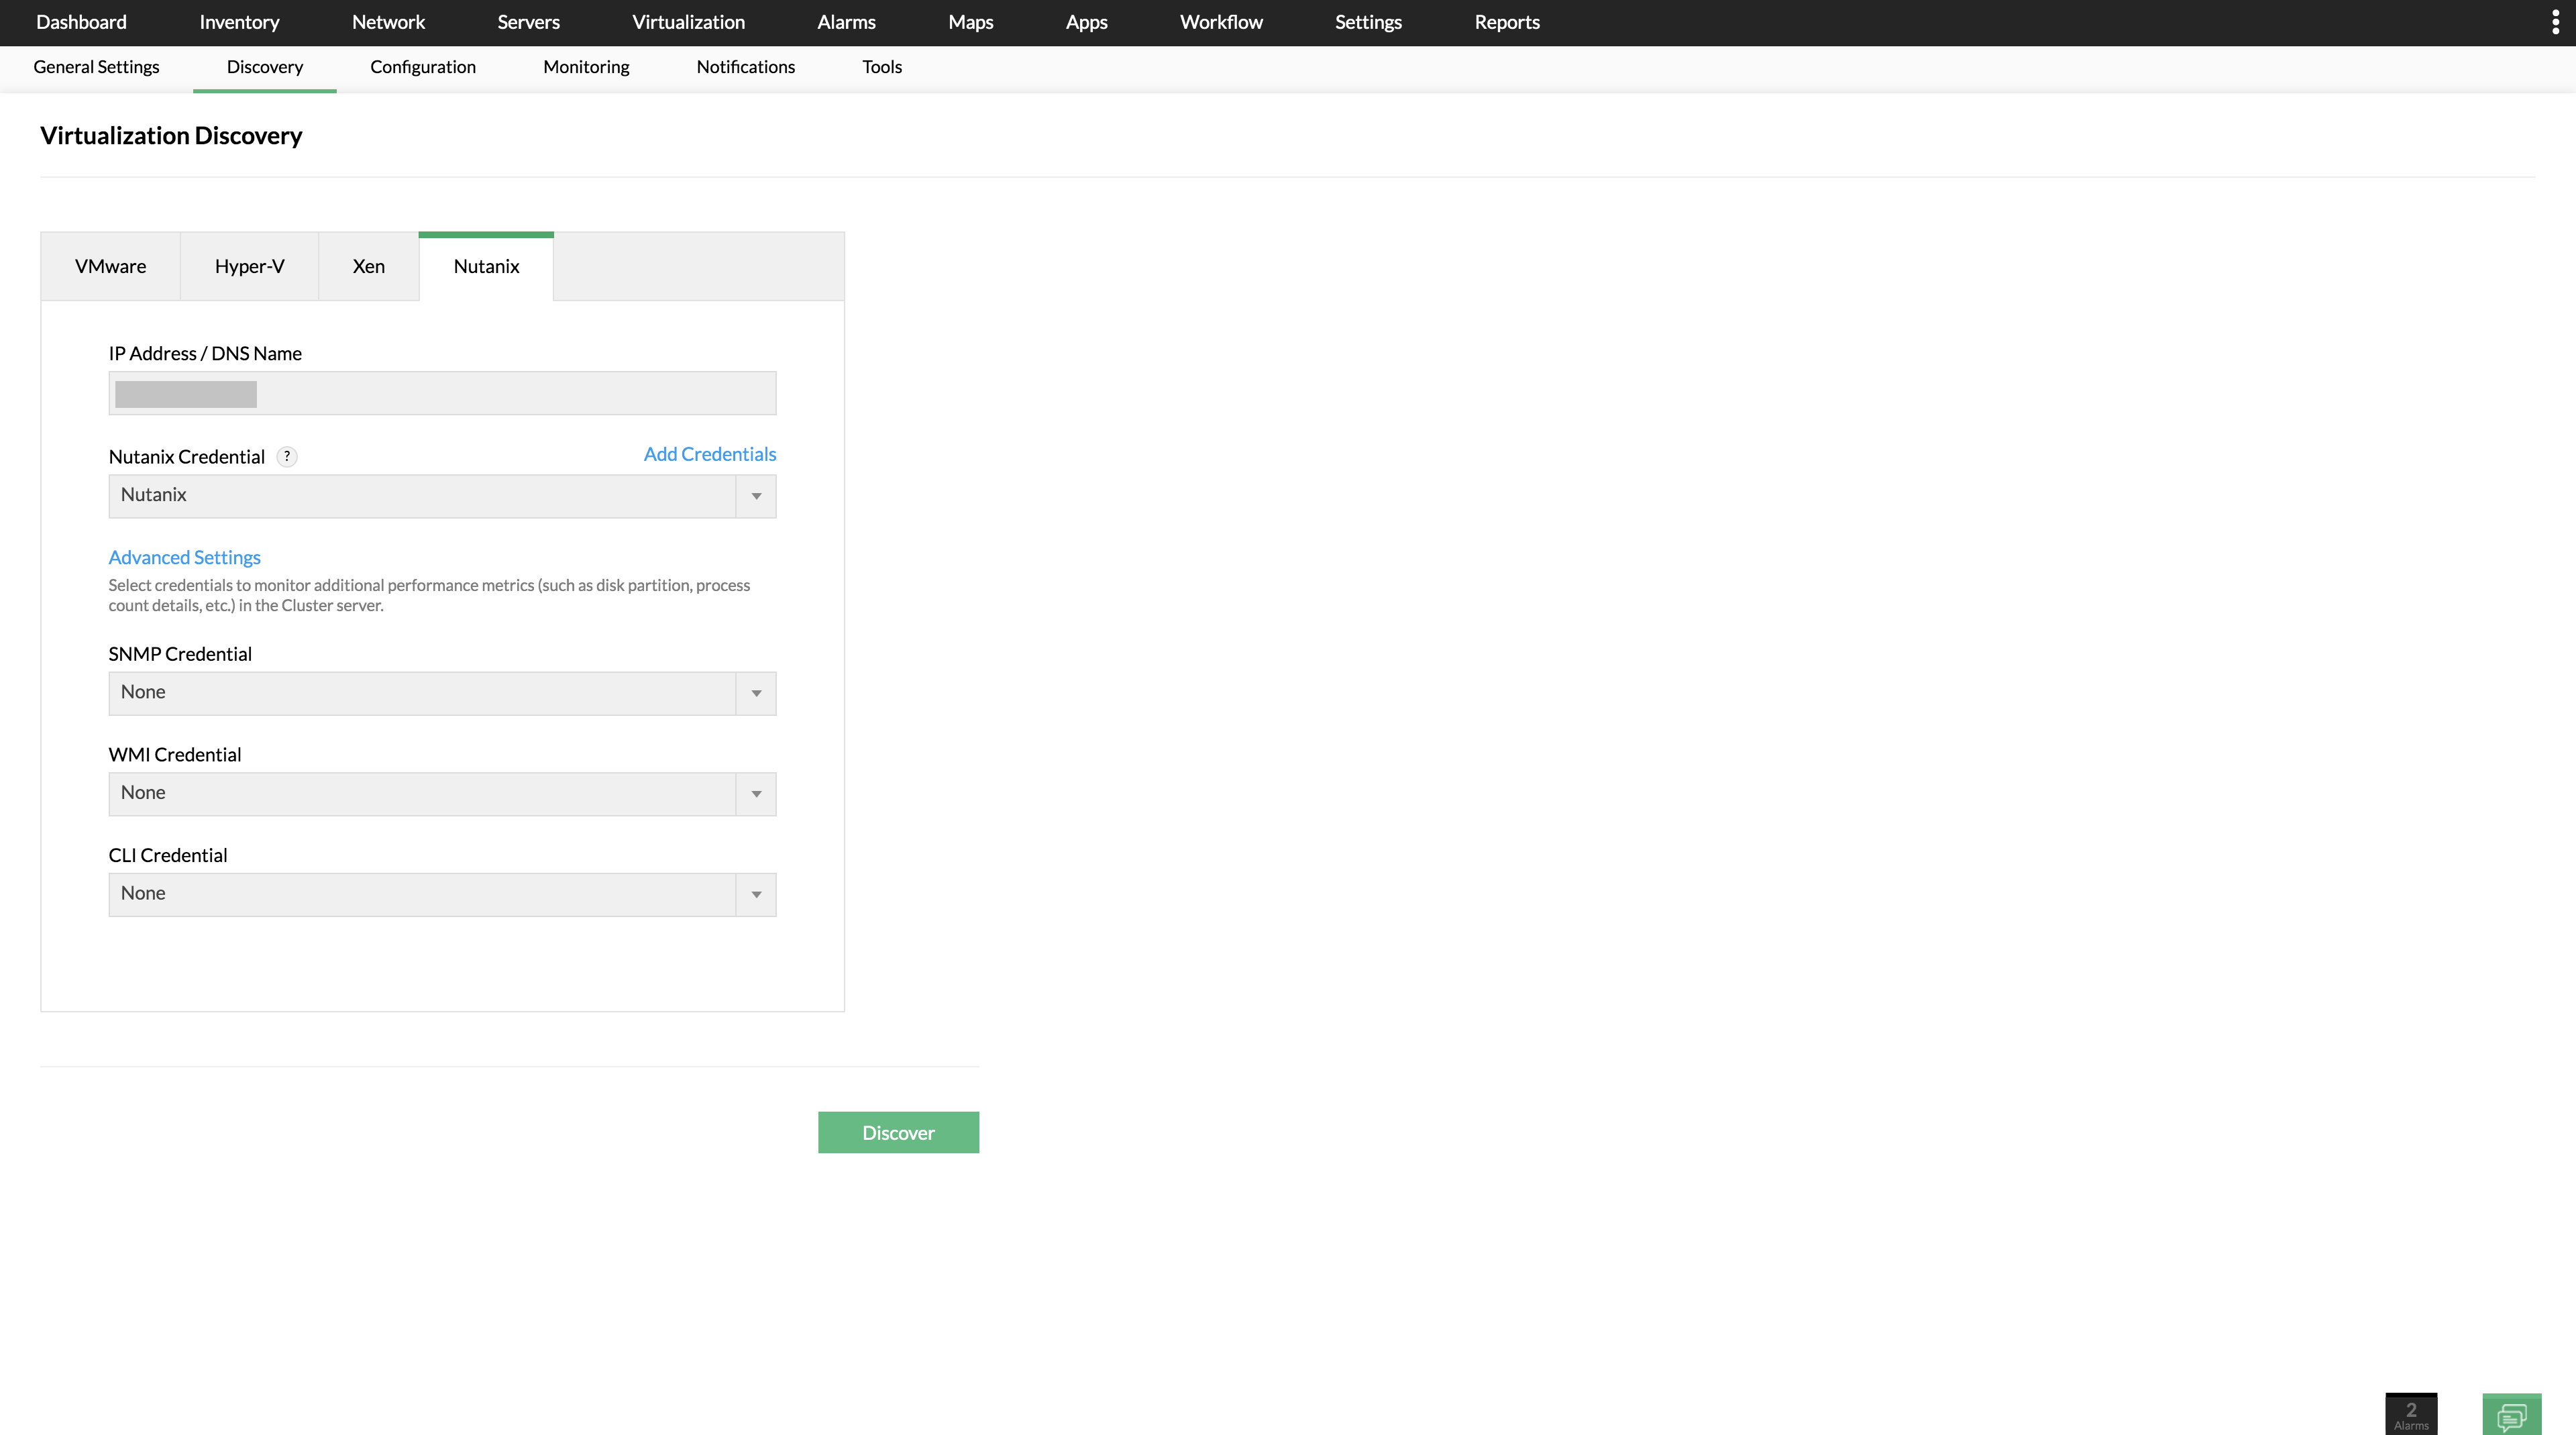Expand the Nutanix Credential dropdown arrow

pos(756,496)
